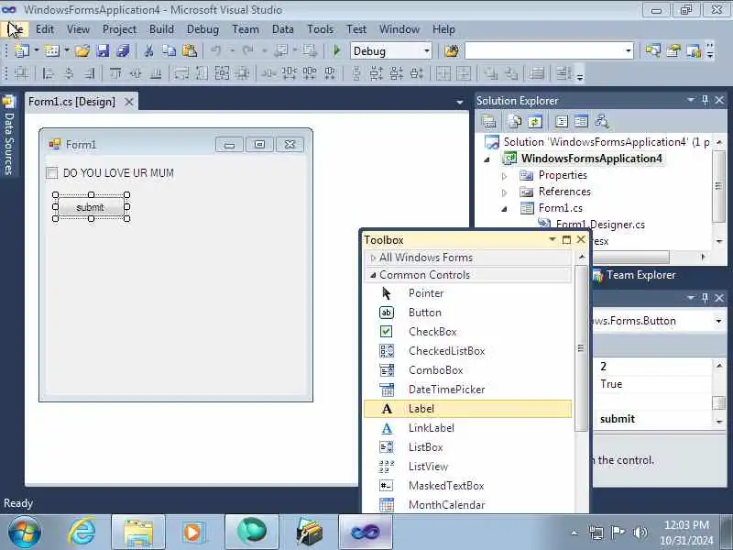Click the View Class Diagram icon in Solution Explorer

tap(602, 122)
